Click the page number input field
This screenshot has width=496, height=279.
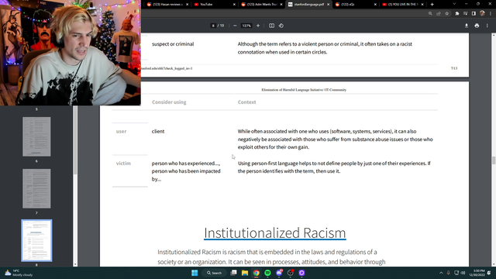point(213,26)
